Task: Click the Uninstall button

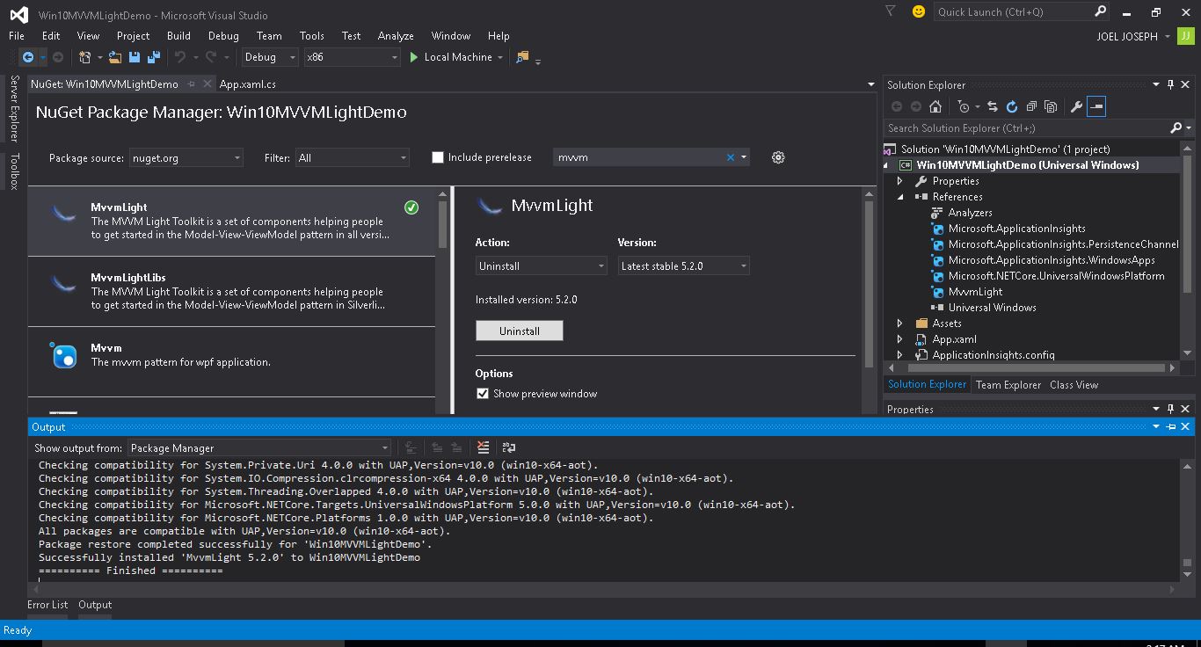Action: (520, 331)
